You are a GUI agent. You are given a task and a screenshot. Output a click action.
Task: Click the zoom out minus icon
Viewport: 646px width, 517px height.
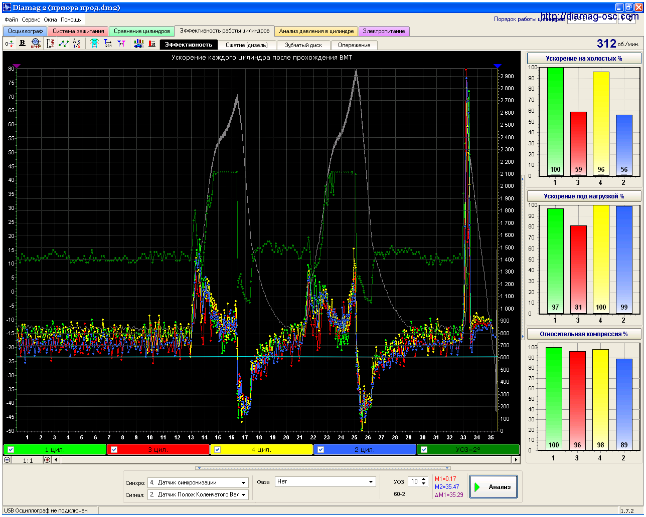[7, 460]
